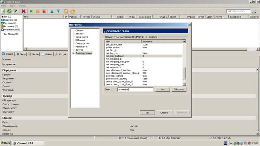
Task: Select Расписание in the settings tree
Action: click(x=81, y=47)
